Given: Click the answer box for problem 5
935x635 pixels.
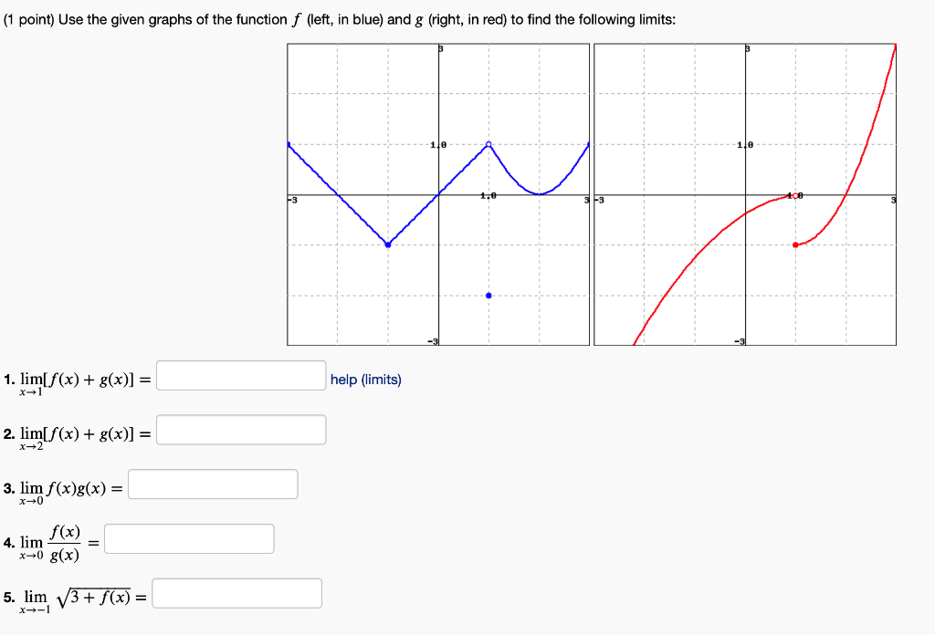Looking at the screenshot, I should 236,593.
